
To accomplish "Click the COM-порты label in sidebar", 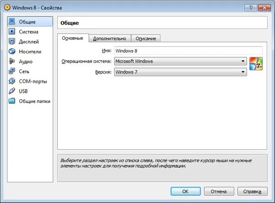I will point(33,81).
